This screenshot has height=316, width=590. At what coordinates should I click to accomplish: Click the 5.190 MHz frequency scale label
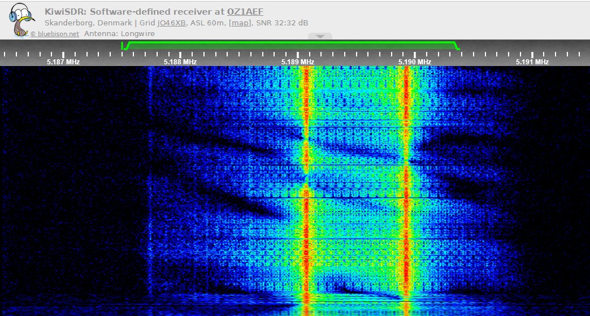[x=415, y=62]
